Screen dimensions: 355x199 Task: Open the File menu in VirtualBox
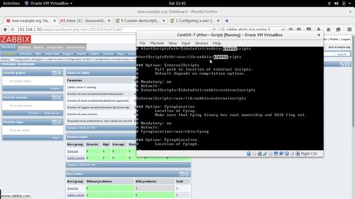[x=143, y=43]
